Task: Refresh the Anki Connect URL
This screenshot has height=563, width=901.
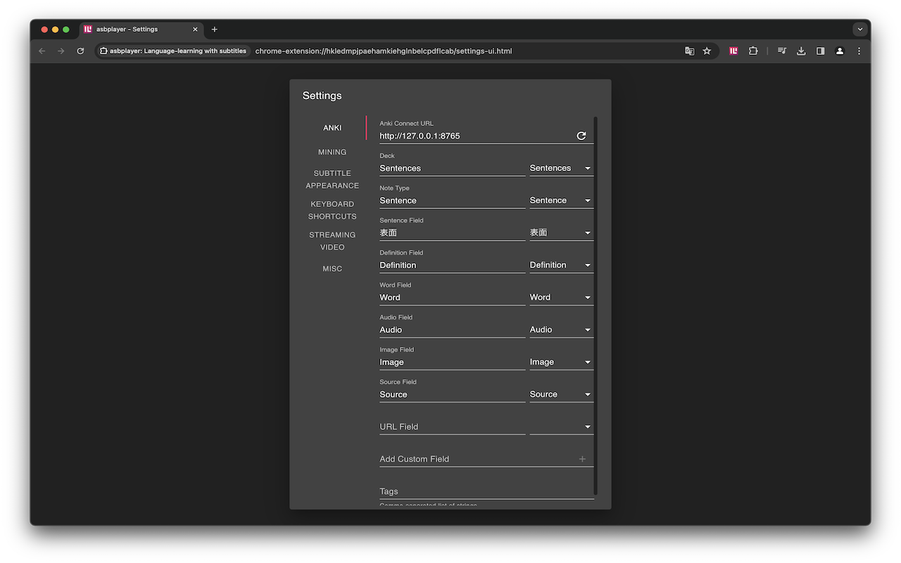Action: [x=581, y=136]
